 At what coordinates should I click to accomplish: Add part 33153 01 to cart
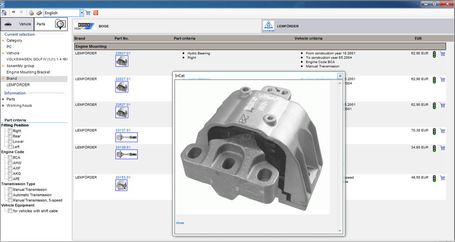[x=442, y=177]
